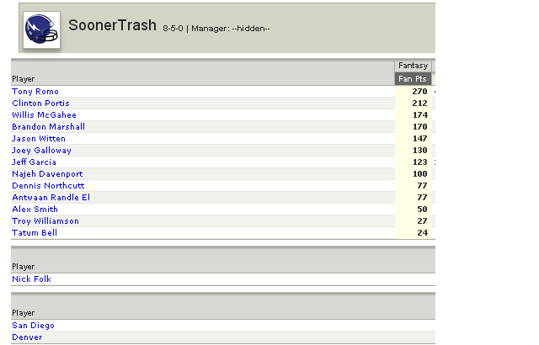View Antwaan Randle El's player page

(x=51, y=198)
